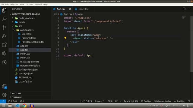Open the Search view icon
Viewport: 193px width, 108px height.
4,19
